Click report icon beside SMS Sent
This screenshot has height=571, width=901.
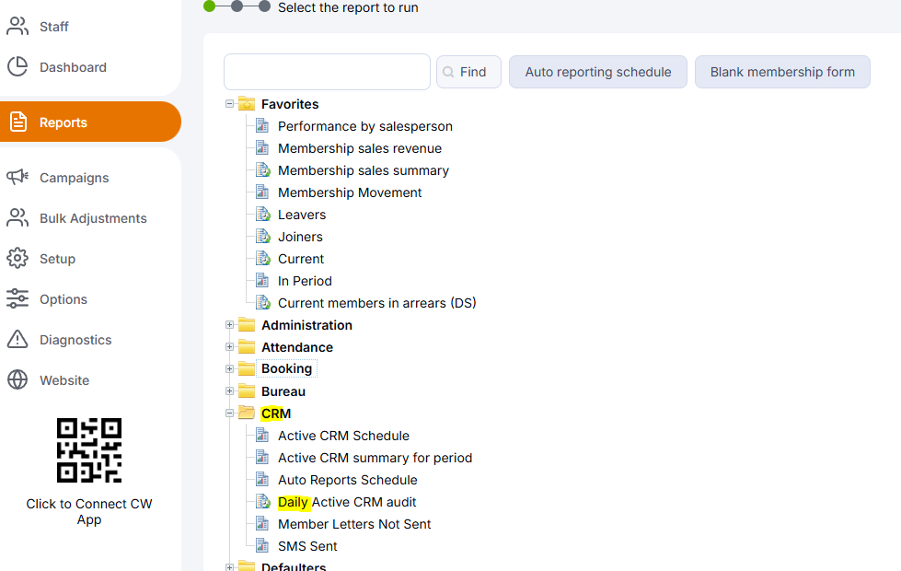pyautogui.click(x=262, y=546)
